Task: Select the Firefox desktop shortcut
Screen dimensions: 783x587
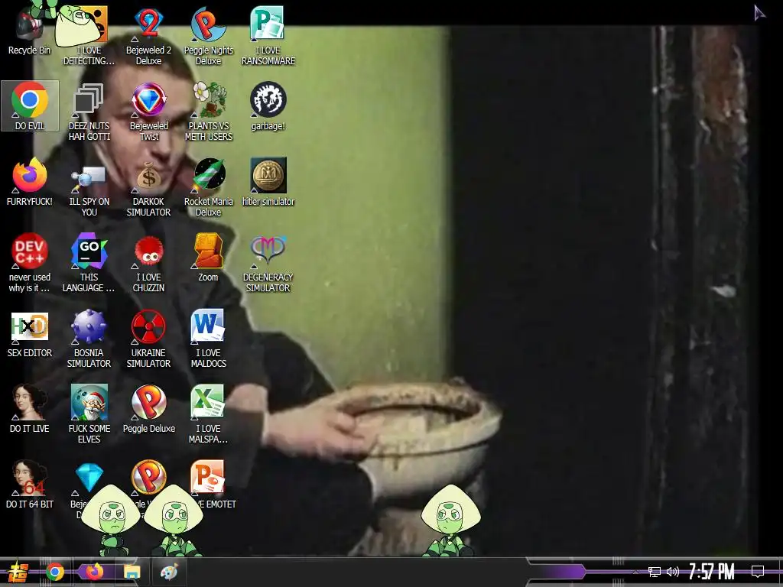Action: pyautogui.click(x=30, y=182)
